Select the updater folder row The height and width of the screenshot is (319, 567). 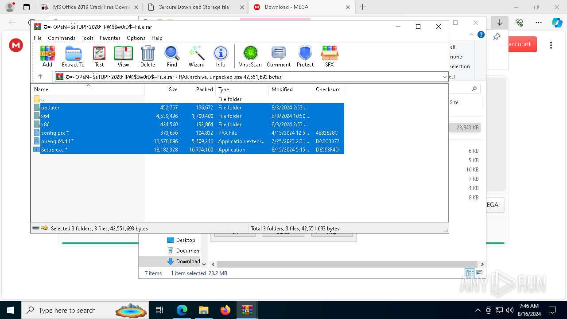(188, 108)
